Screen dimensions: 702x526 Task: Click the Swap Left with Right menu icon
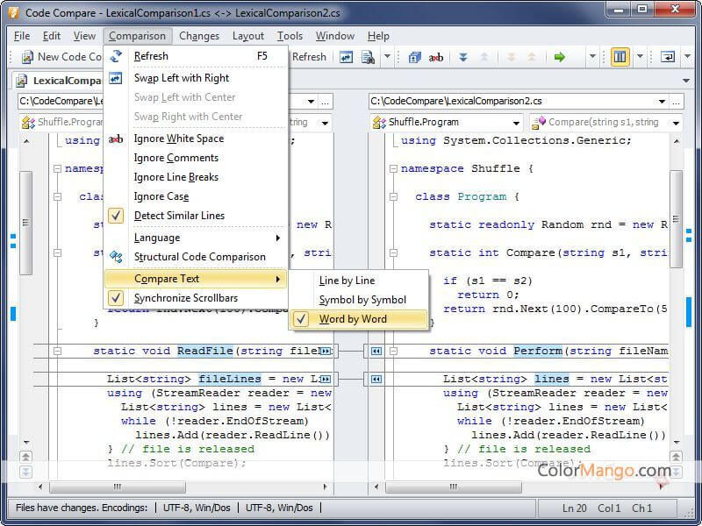(116, 78)
